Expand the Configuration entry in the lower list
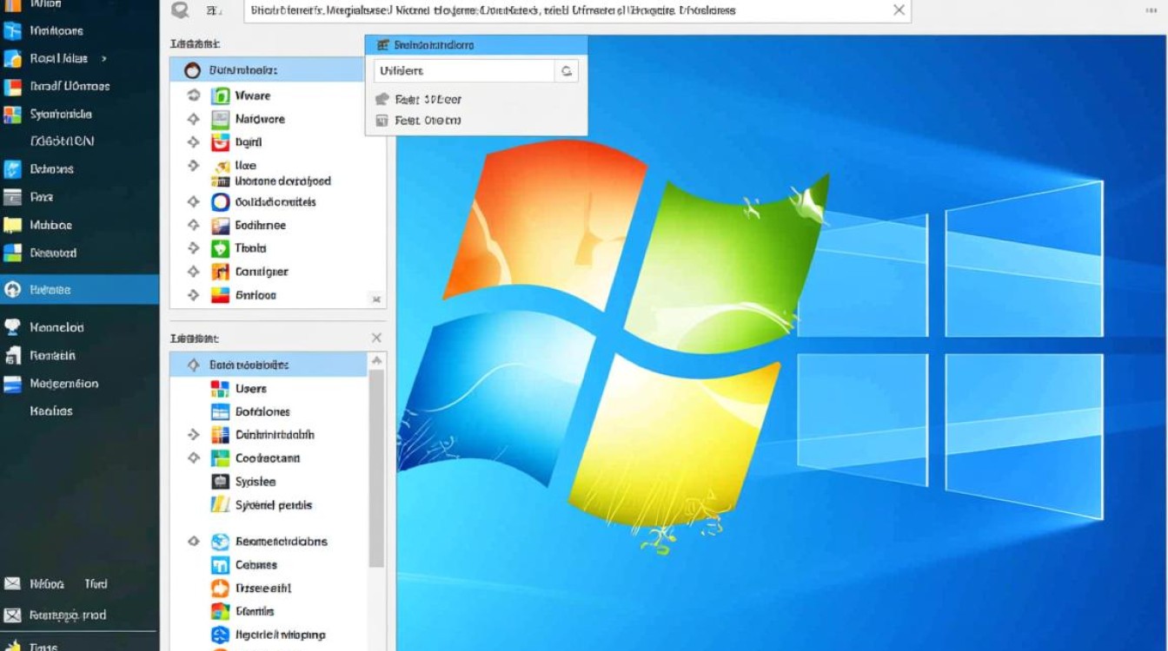The height and width of the screenshot is (651, 1168). coord(193,458)
